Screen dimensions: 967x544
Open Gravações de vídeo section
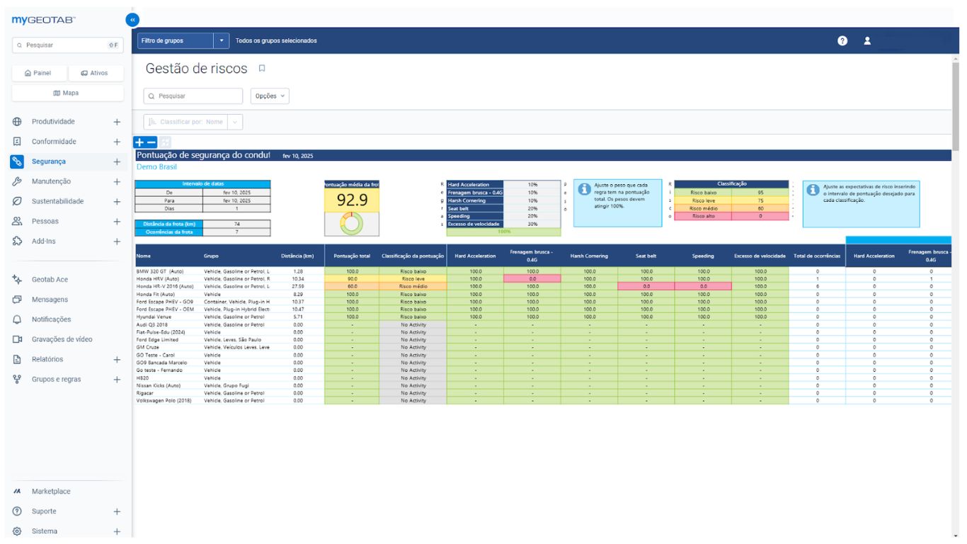[x=62, y=339]
